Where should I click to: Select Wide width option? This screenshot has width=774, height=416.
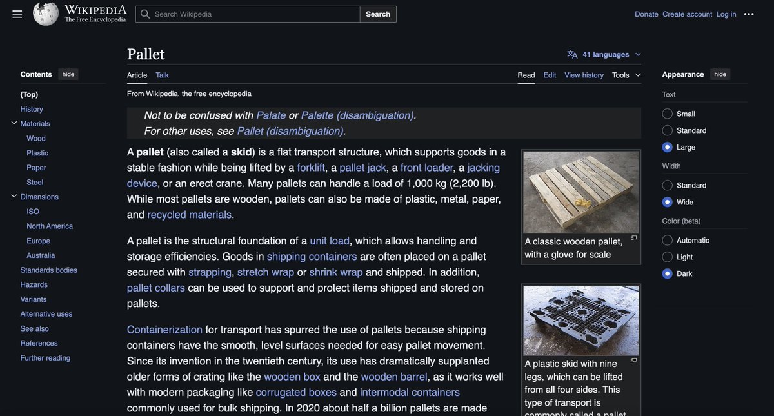(x=668, y=202)
